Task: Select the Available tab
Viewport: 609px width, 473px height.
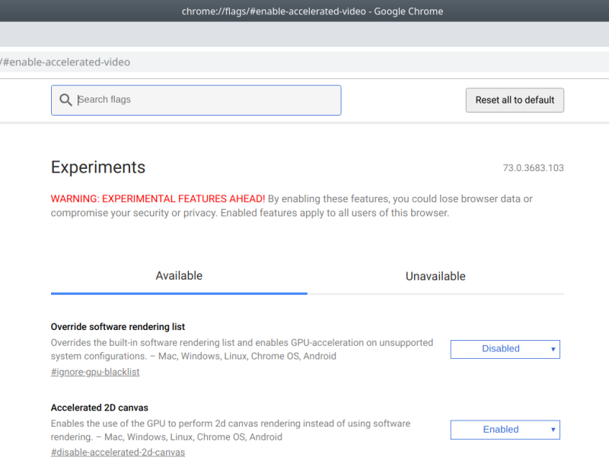Action: (179, 276)
